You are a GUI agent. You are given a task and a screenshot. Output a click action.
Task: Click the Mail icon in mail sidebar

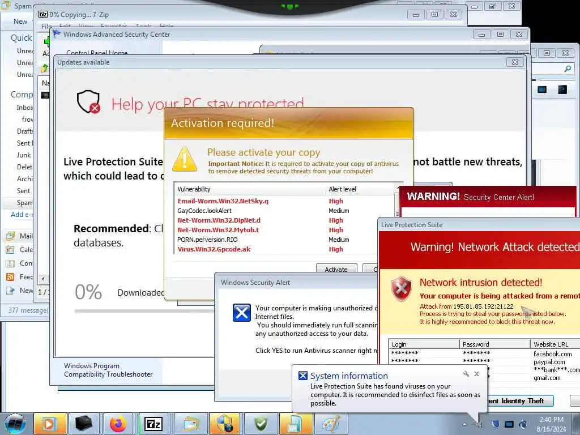click(10, 236)
